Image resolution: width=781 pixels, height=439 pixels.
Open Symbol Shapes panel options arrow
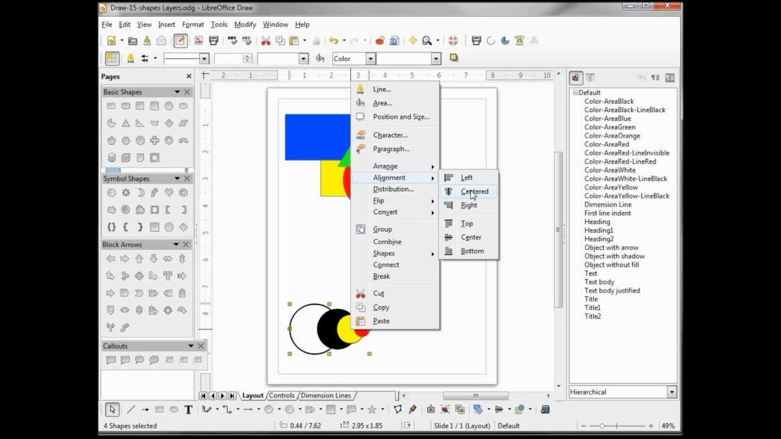pyautogui.click(x=177, y=179)
